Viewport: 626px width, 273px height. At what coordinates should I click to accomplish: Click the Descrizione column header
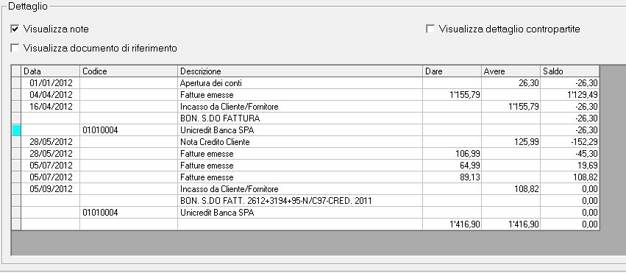pos(300,71)
